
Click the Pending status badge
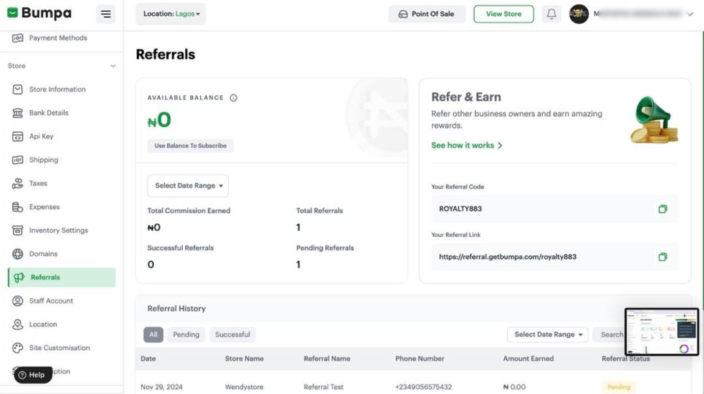(x=618, y=387)
